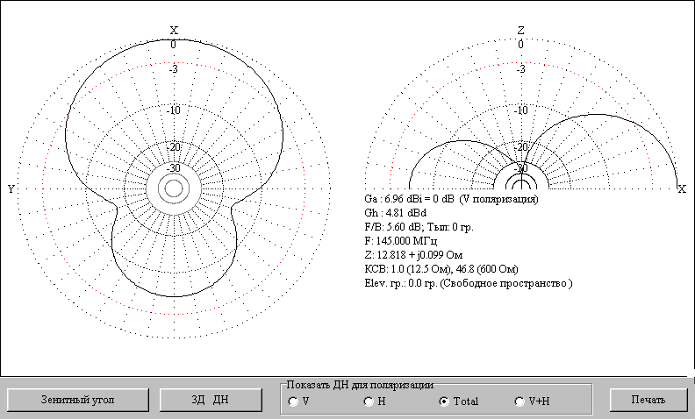Click the Y axis label of azimuth plot
This screenshot has height=419, width=695.
pos(11,189)
